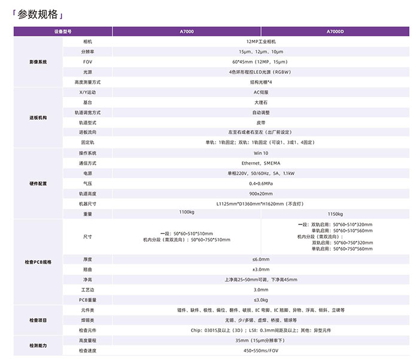Click the 450~550ms/FOV inspection speed value
This screenshot has height=362, width=419.
click(x=260, y=349)
